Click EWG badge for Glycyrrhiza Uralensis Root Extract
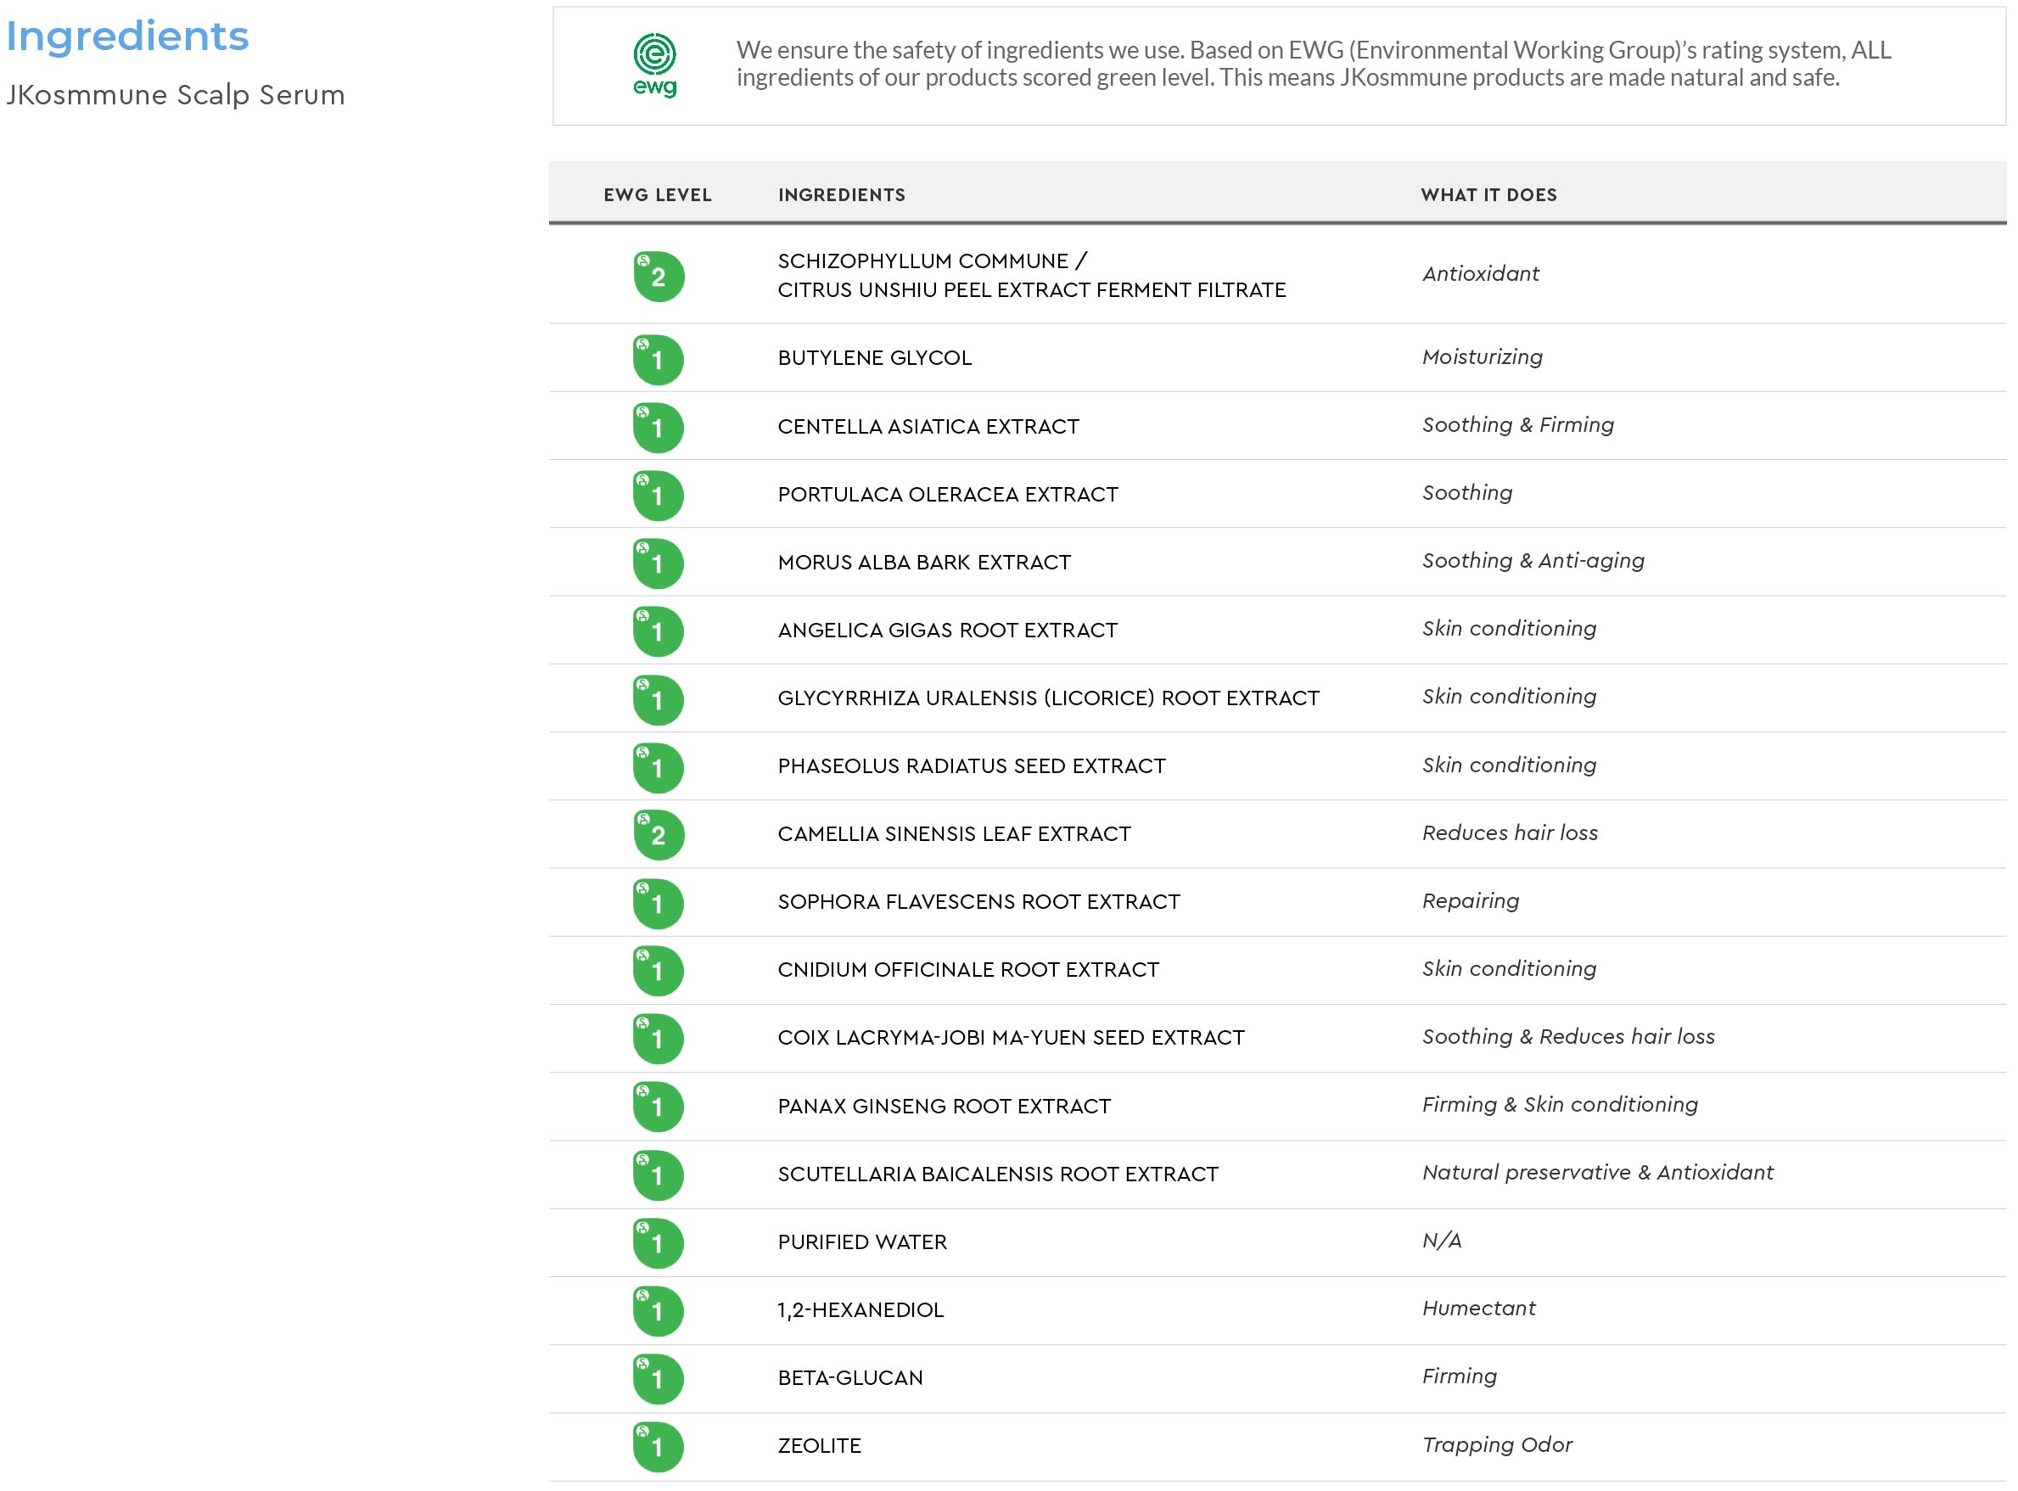The width and height of the screenshot is (2018, 1491). pyautogui.click(x=658, y=699)
